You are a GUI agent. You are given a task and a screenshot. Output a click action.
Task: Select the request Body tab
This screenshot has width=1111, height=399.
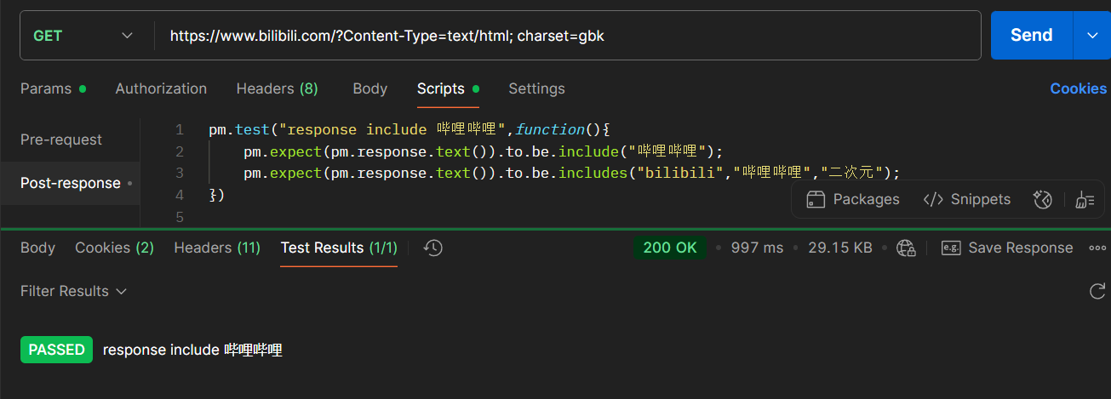coord(369,88)
